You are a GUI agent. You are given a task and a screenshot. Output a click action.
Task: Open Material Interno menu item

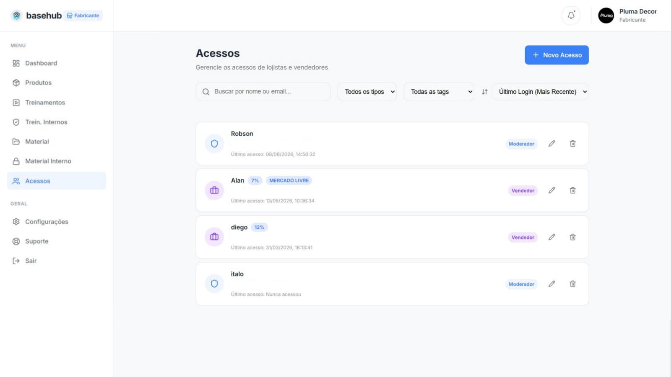tap(56, 161)
